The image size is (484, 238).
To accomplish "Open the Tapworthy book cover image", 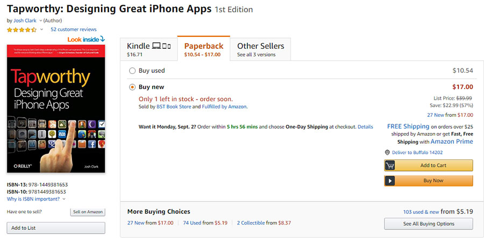I will tap(56, 109).
